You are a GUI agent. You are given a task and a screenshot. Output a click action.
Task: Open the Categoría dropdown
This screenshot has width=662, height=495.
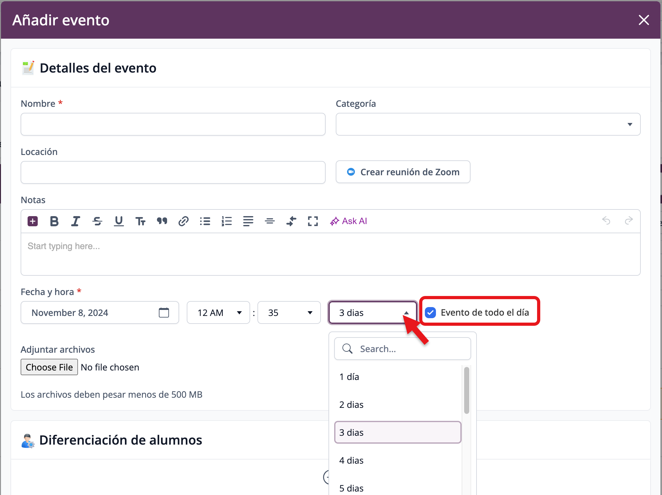488,124
